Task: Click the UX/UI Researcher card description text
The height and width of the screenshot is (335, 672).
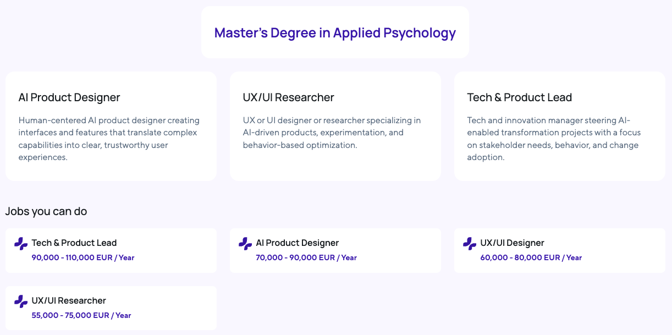Action: (x=332, y=133)
